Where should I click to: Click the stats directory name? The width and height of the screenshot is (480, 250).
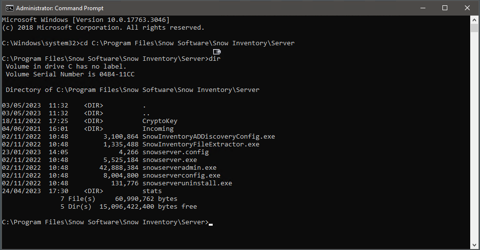(x=152, y=191)
